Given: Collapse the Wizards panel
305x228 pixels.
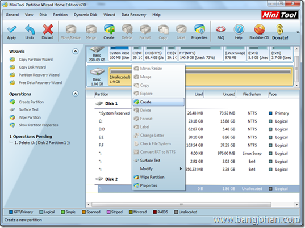Looking at the screenshot, I should tap(76, 52).
